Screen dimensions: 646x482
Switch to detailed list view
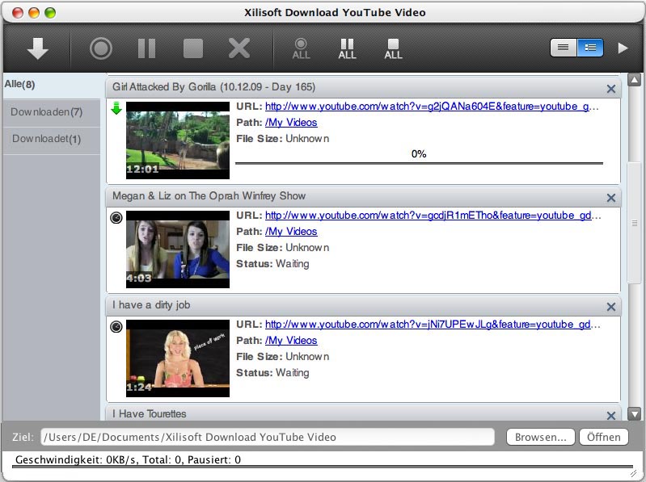pyautogui.click(x=590, y=48)
